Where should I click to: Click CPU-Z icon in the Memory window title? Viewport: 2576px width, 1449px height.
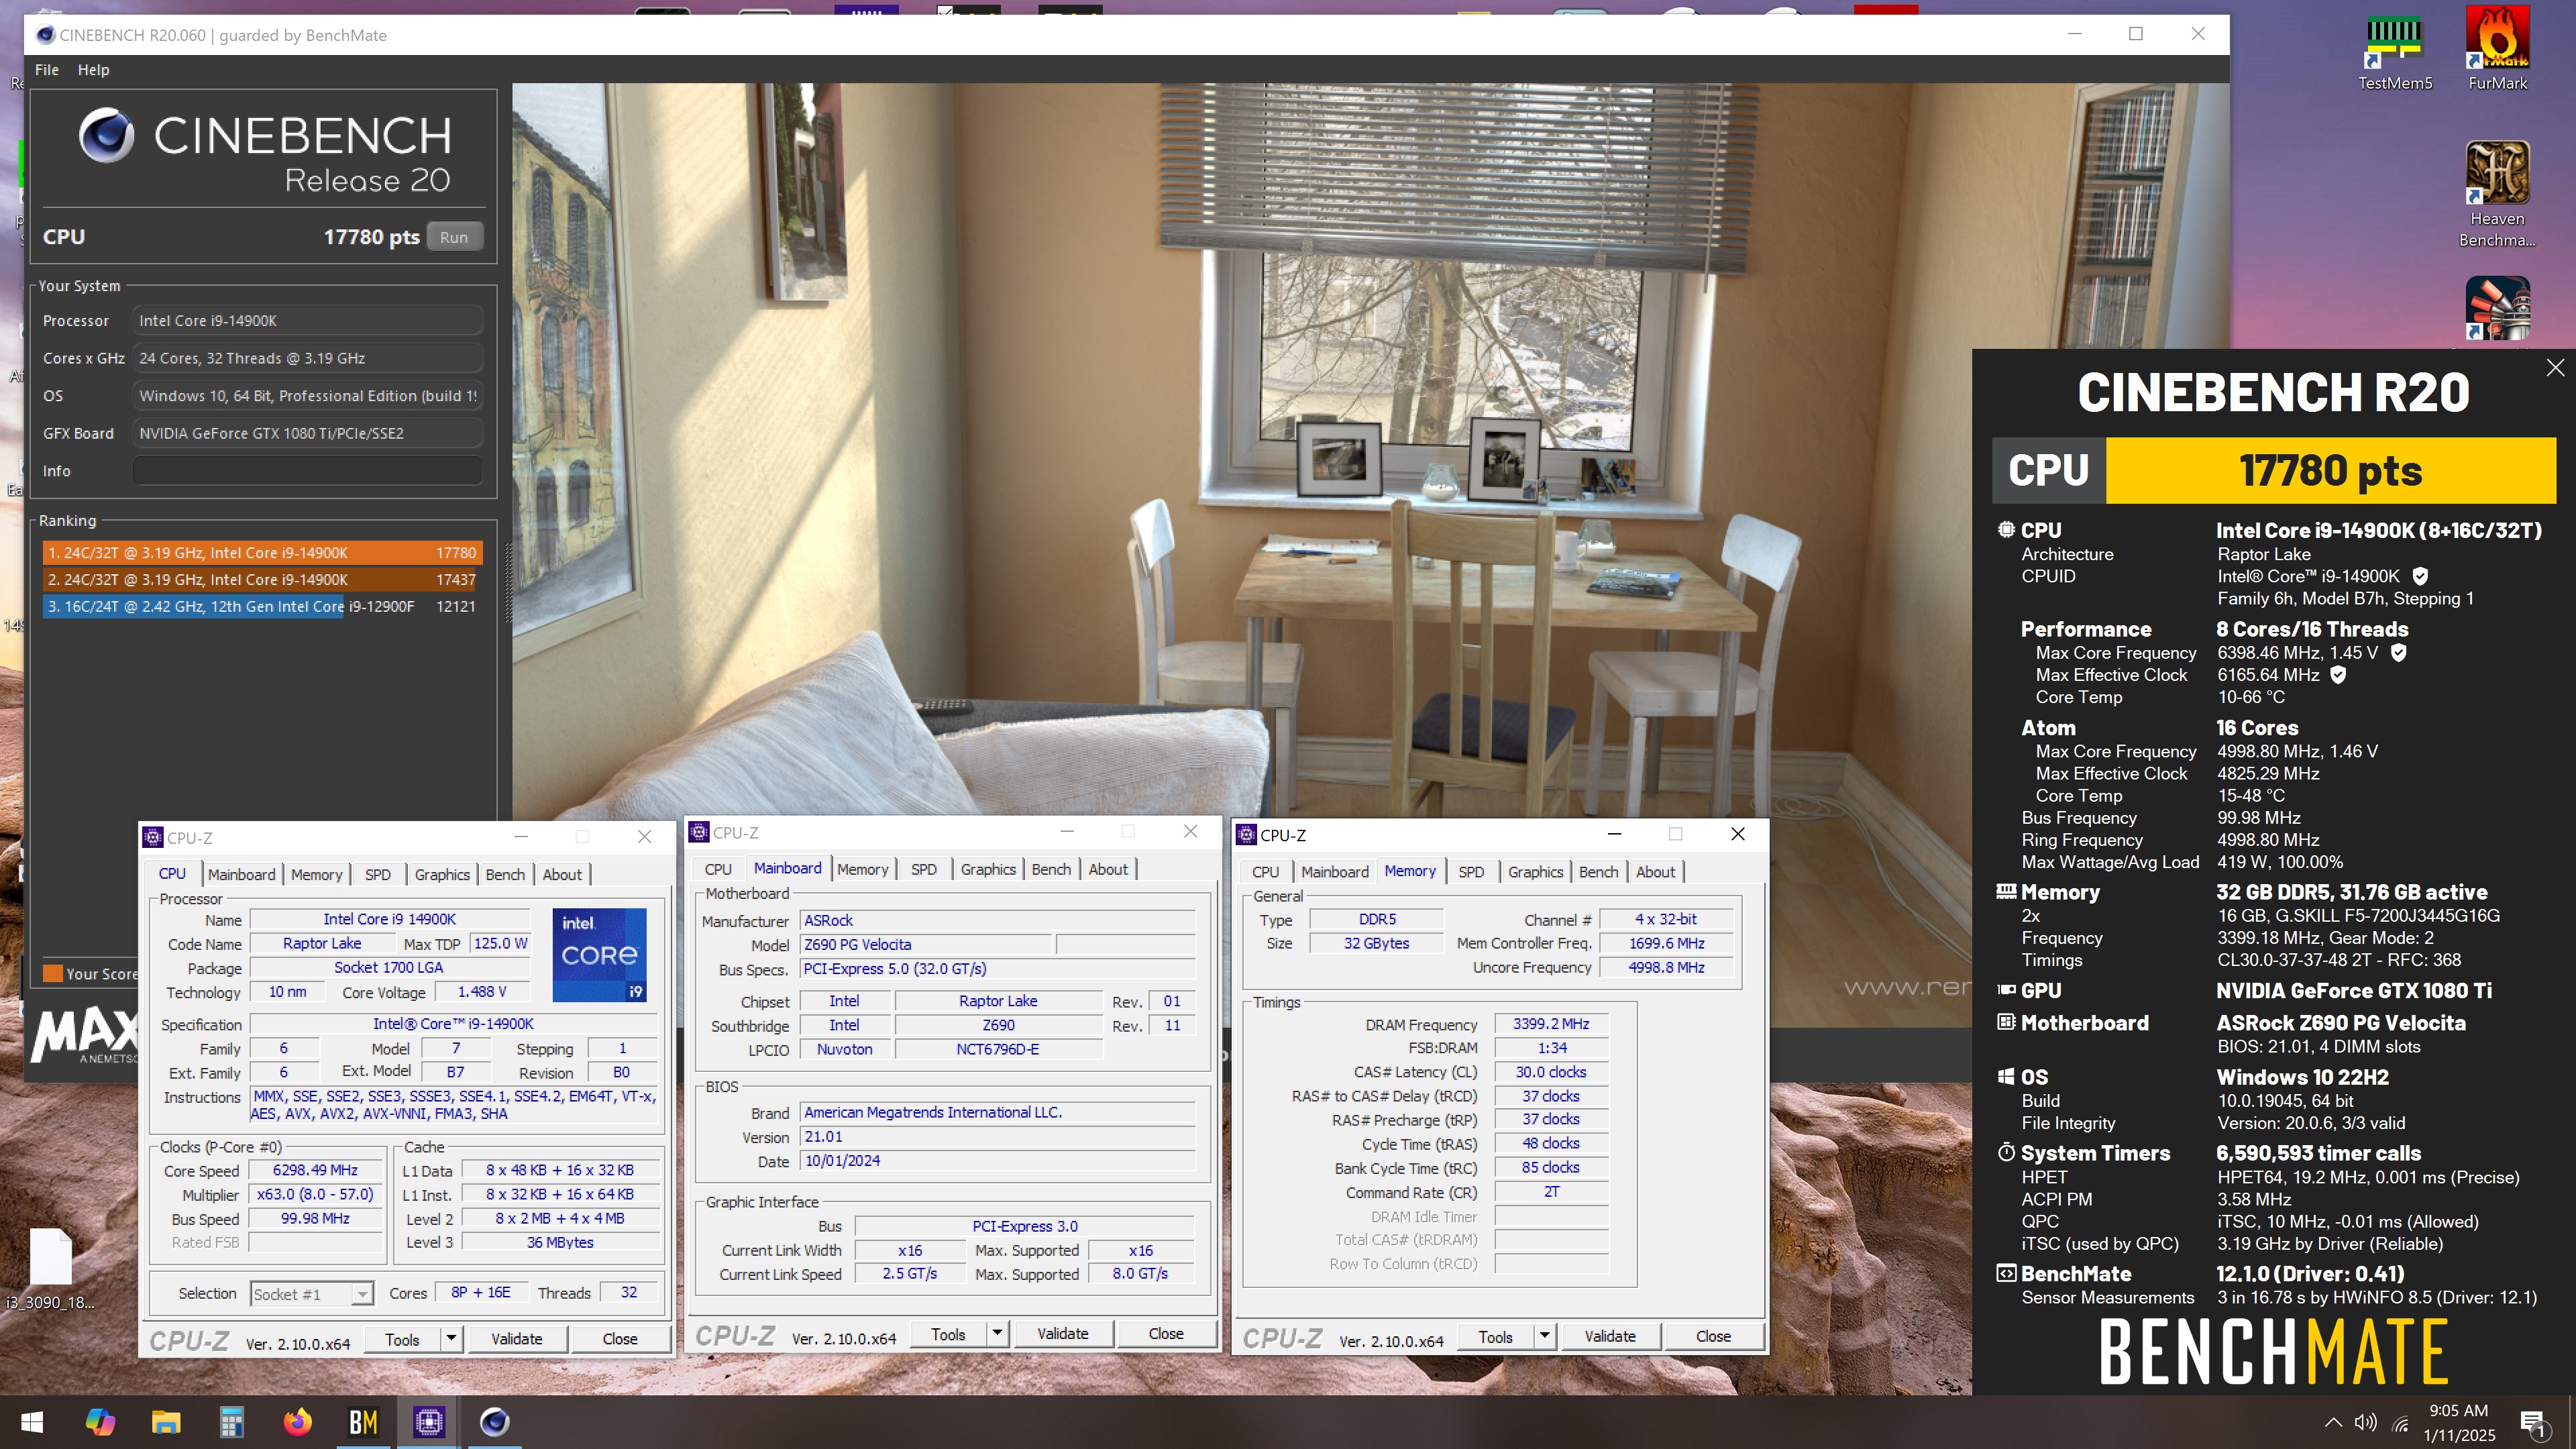tap(1246, 834)
